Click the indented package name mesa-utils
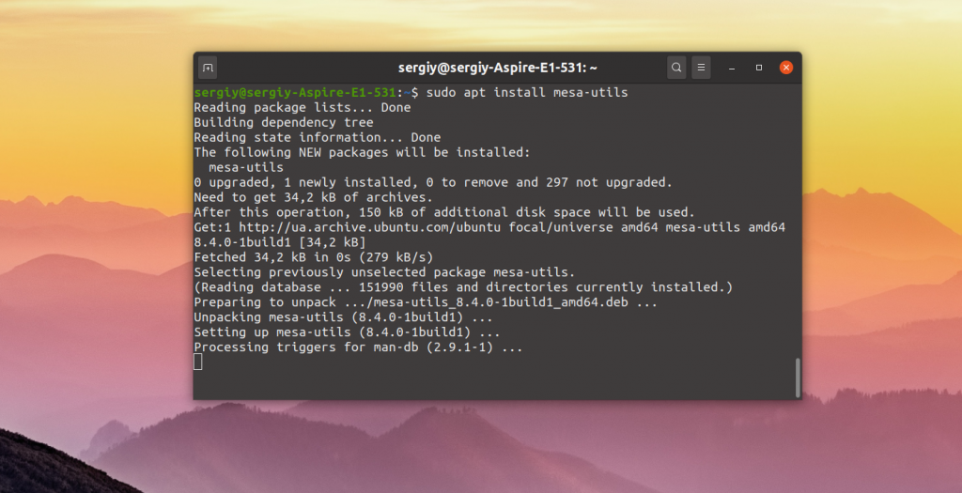Image resolution: width=962 pixels, height=493 pixels. 246,167
